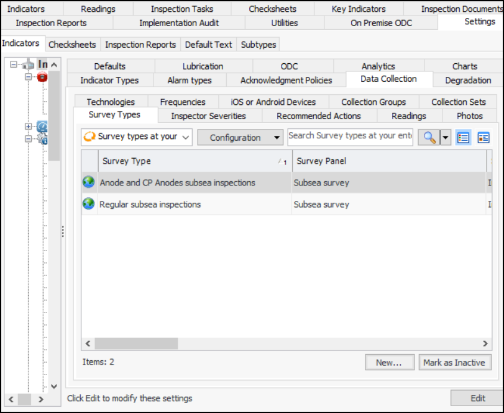Switch to the Inspector Severities tab
The width and height of the screenshot is (504, 413).
tap(208, 116)
